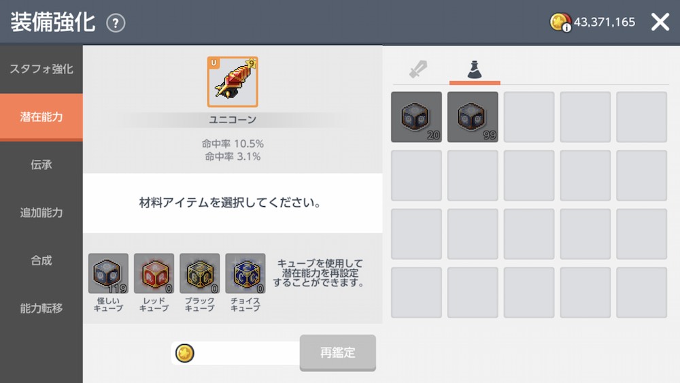The width and height of the screenshot is (680, 383).
Task: Select the 怪しいキューブ cube icon
Action: (108, 273)
